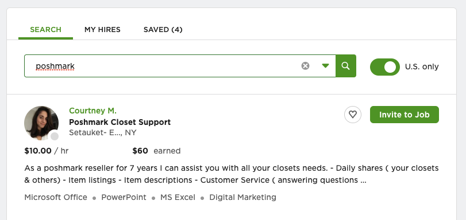Click the green magnifier search button
The height and width of the screenshot is (220, 466).
[x=346, y=66]
